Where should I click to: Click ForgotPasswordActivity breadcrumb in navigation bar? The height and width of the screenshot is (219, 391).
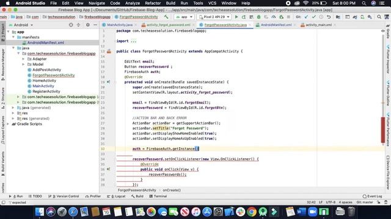click(136, 17)
